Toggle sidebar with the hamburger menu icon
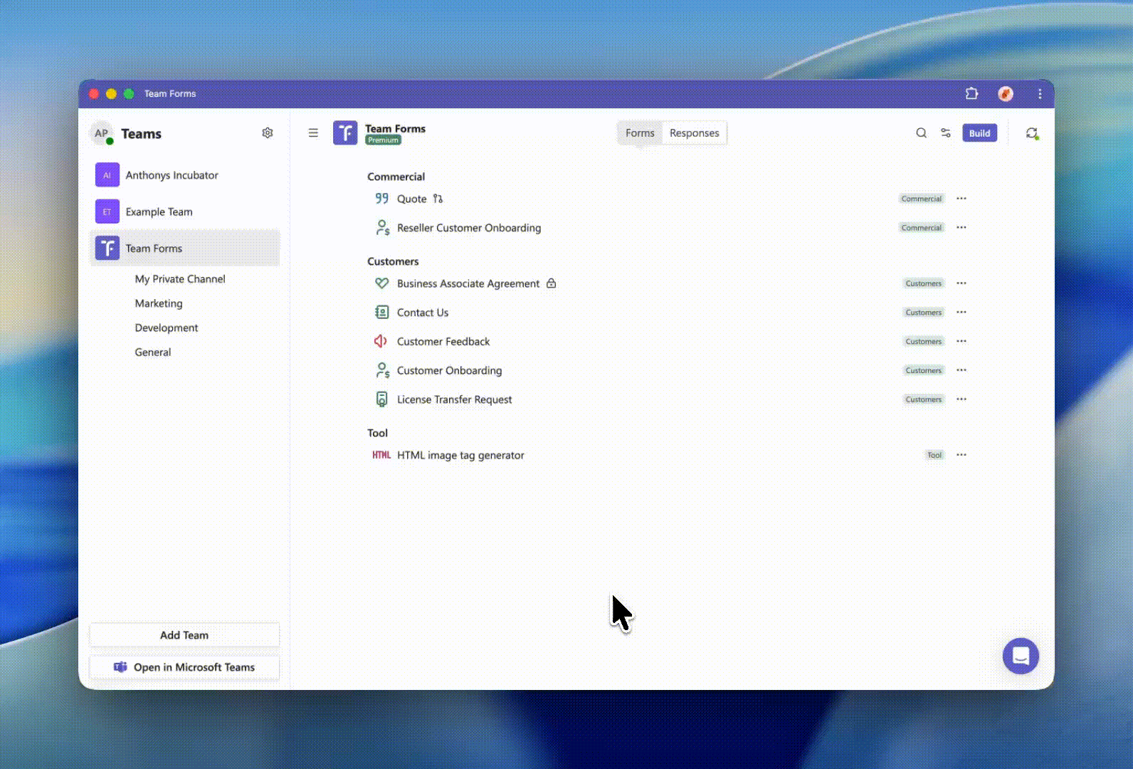 [x=313, y=133]
